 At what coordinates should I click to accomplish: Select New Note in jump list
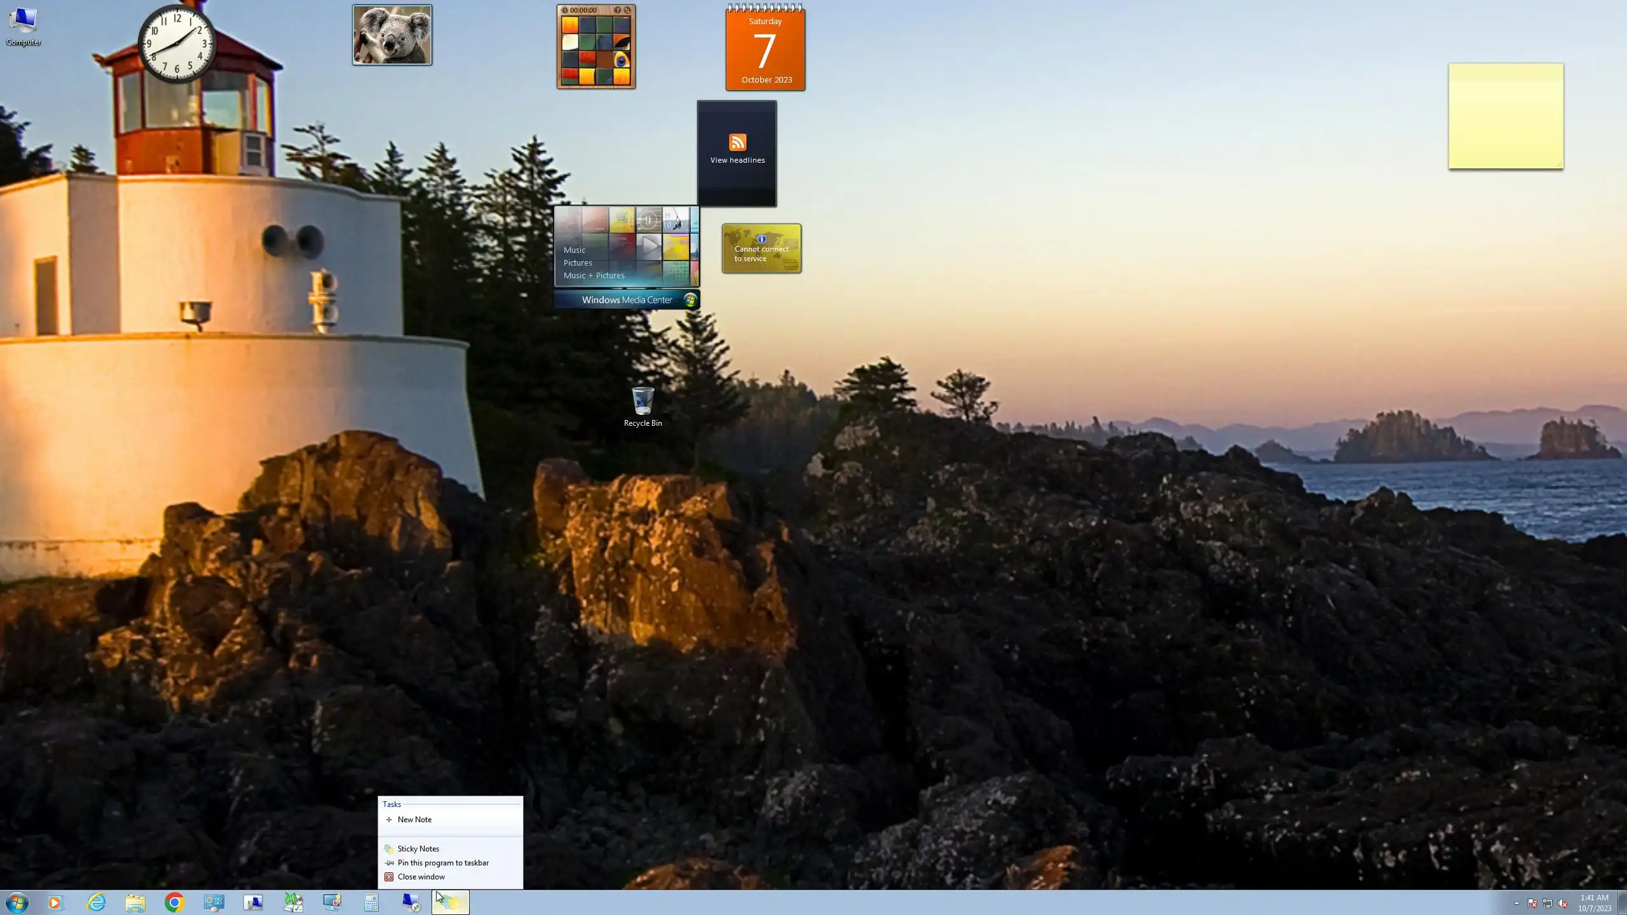coord(414,820)
